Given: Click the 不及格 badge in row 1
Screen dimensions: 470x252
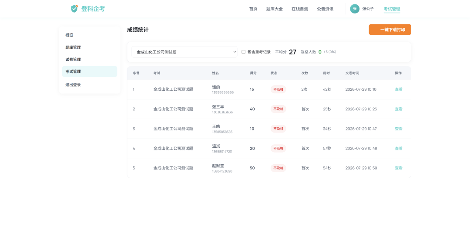Looking at the screenshot, I should coord(278,89).
